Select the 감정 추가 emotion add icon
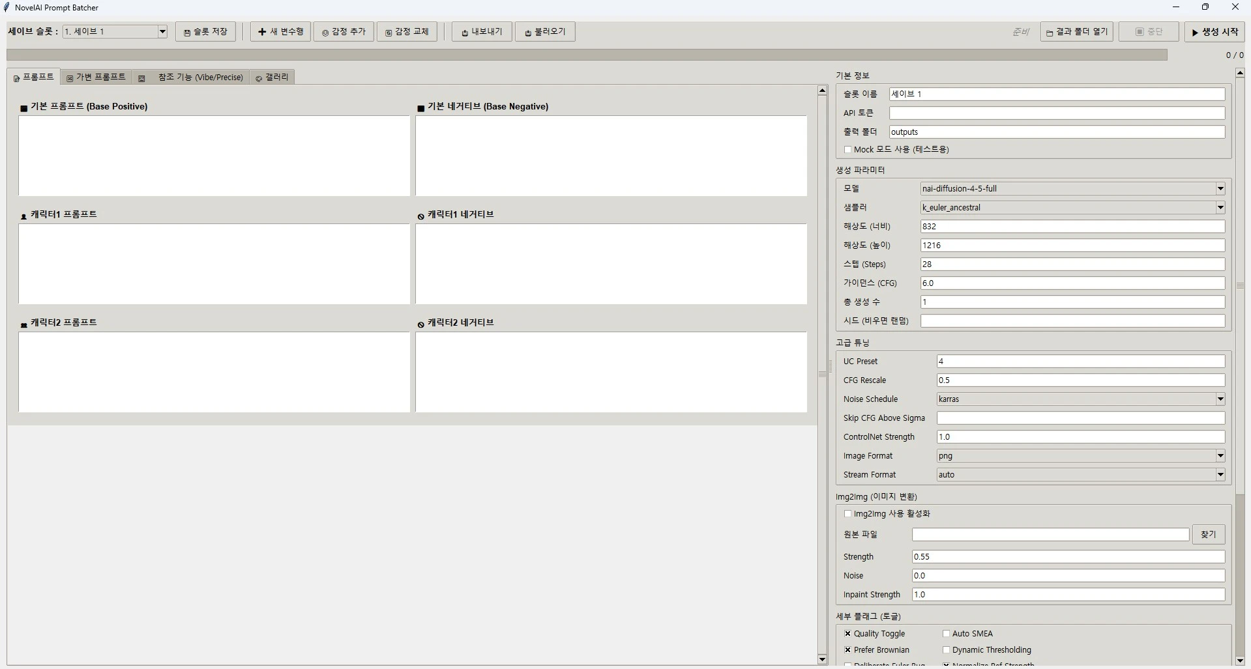 point(326,31)
